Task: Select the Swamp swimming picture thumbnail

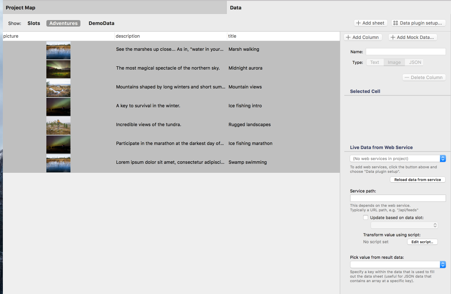Action: click(58, 163)
